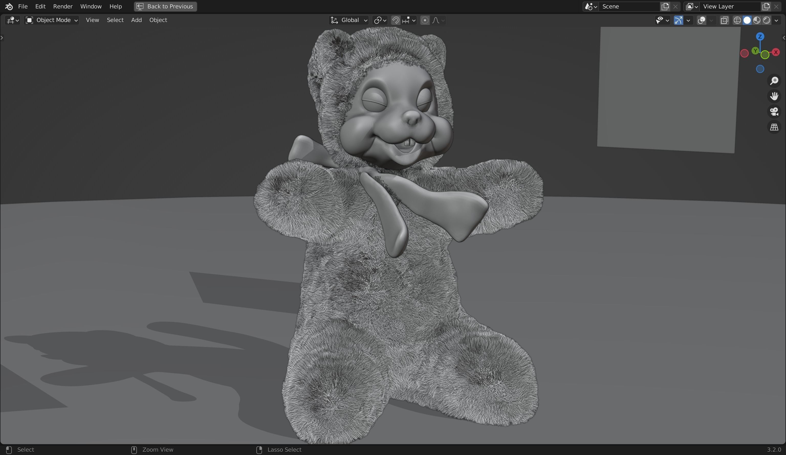Click the editor type selector icon
Image resolution: width=786 pixels, height=455 pixels.
coord(10,20)
